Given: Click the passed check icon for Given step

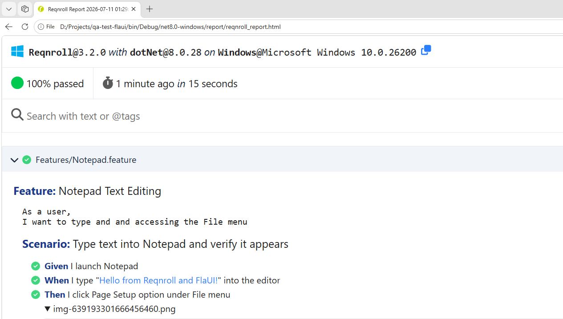Looking at the screenshot, I should pos(36,266).
